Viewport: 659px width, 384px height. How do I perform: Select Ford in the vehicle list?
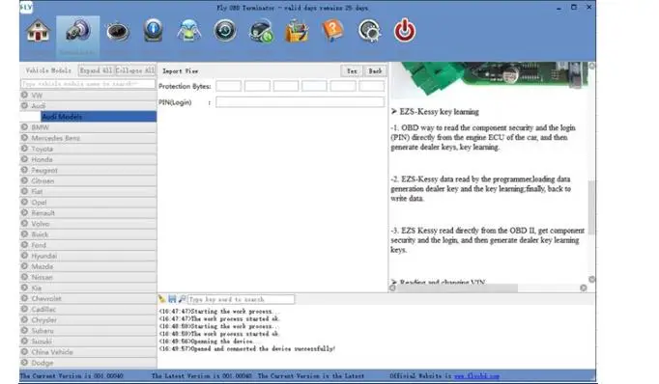tap(88, 245)
